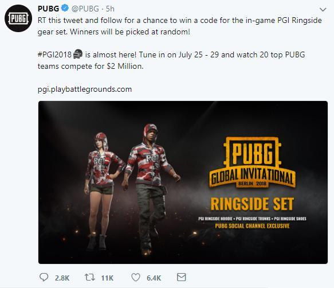The height and width of the screenshot is (288, 334).
Task: Click the PUBG Global Invitational logo in image
Action: [253, 162]
